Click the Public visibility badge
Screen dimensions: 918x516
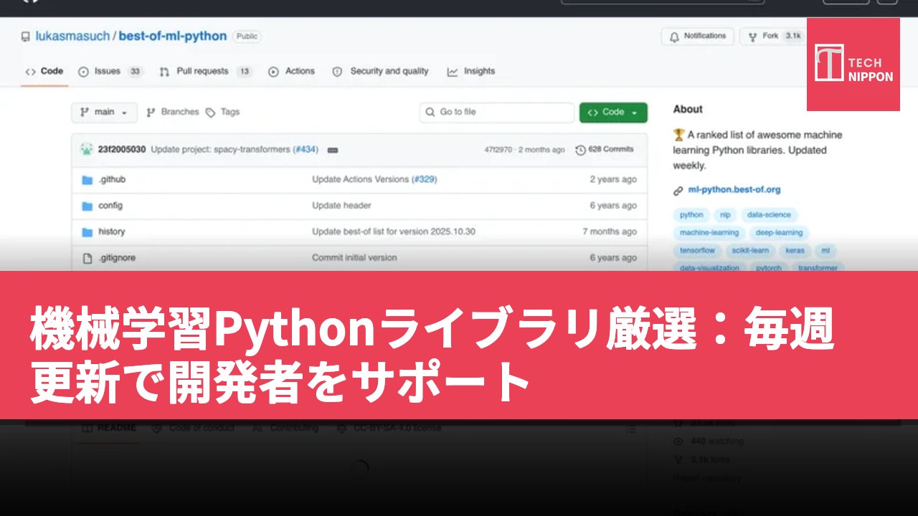click(247, 37)
